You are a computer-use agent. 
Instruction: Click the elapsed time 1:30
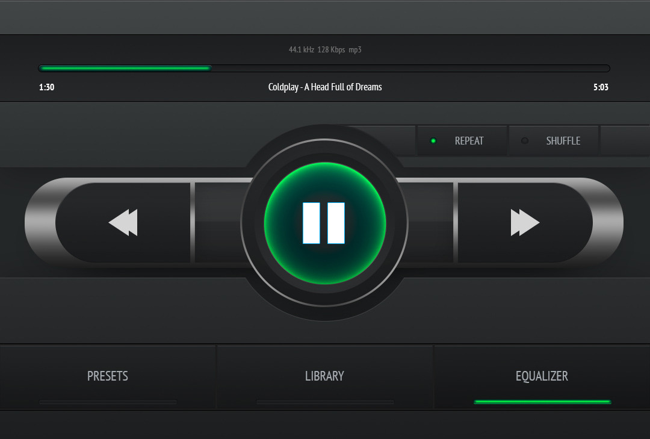click(x=47, y=87)
